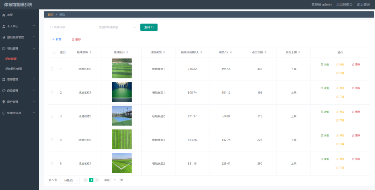
Task: Click the 场地名称 search input field
Action: [71, 27]
